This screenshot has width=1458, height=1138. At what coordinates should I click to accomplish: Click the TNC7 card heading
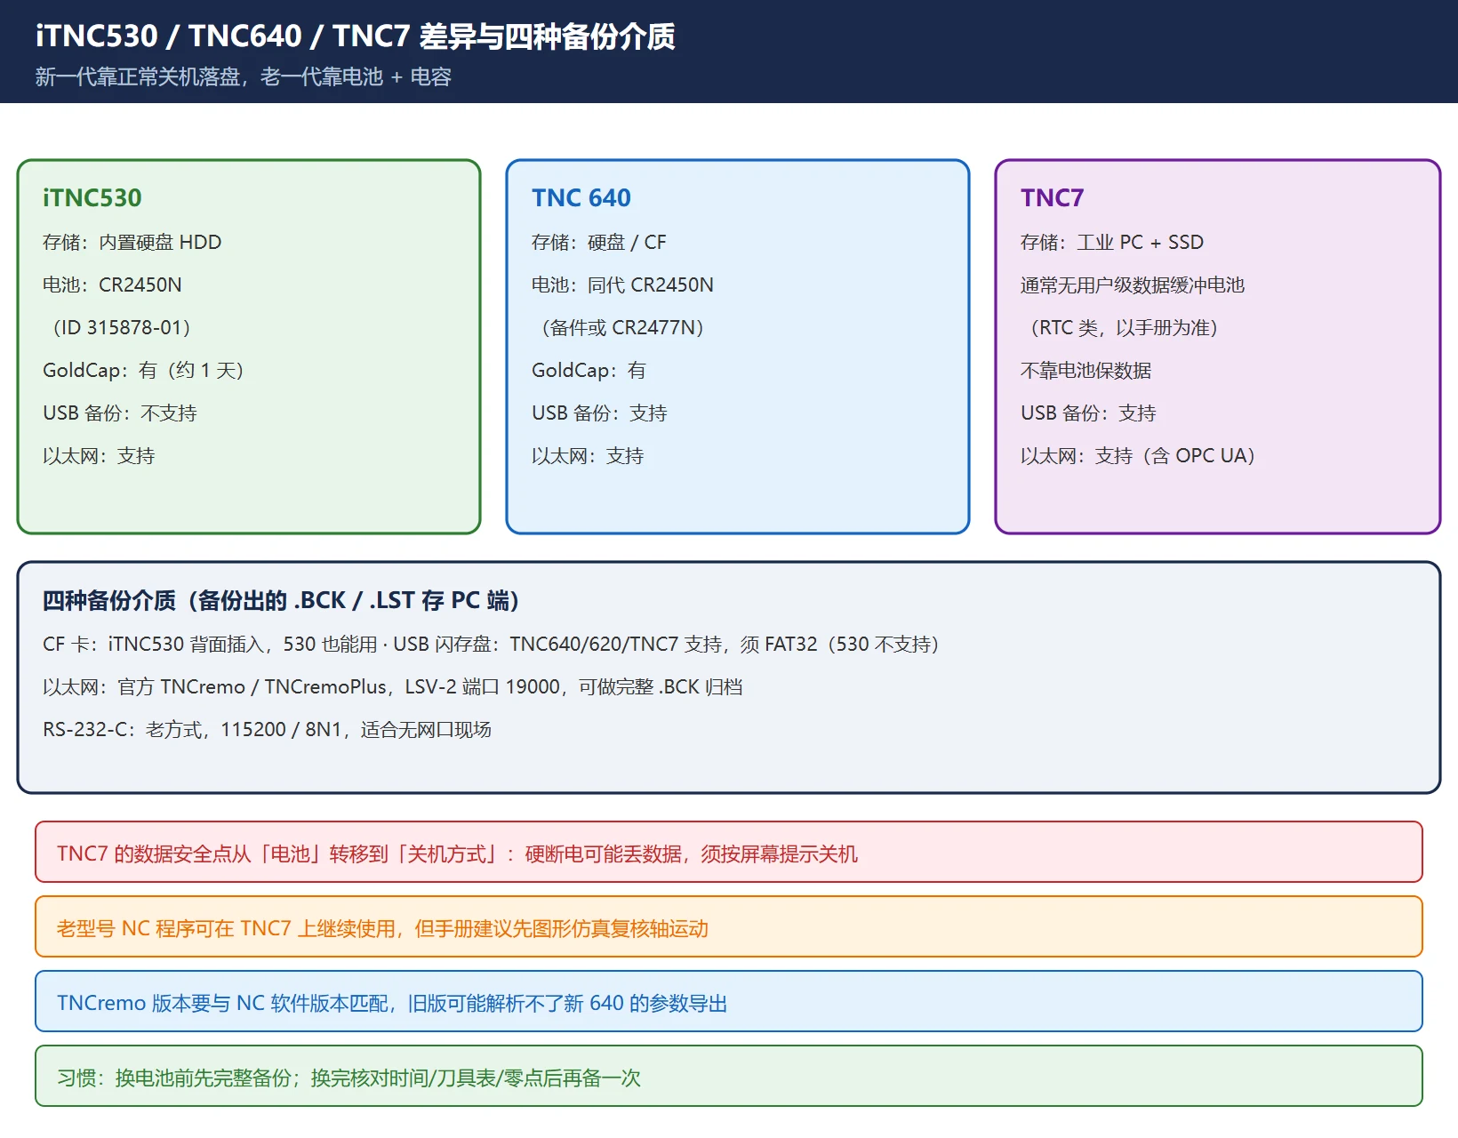[1053, 197]
